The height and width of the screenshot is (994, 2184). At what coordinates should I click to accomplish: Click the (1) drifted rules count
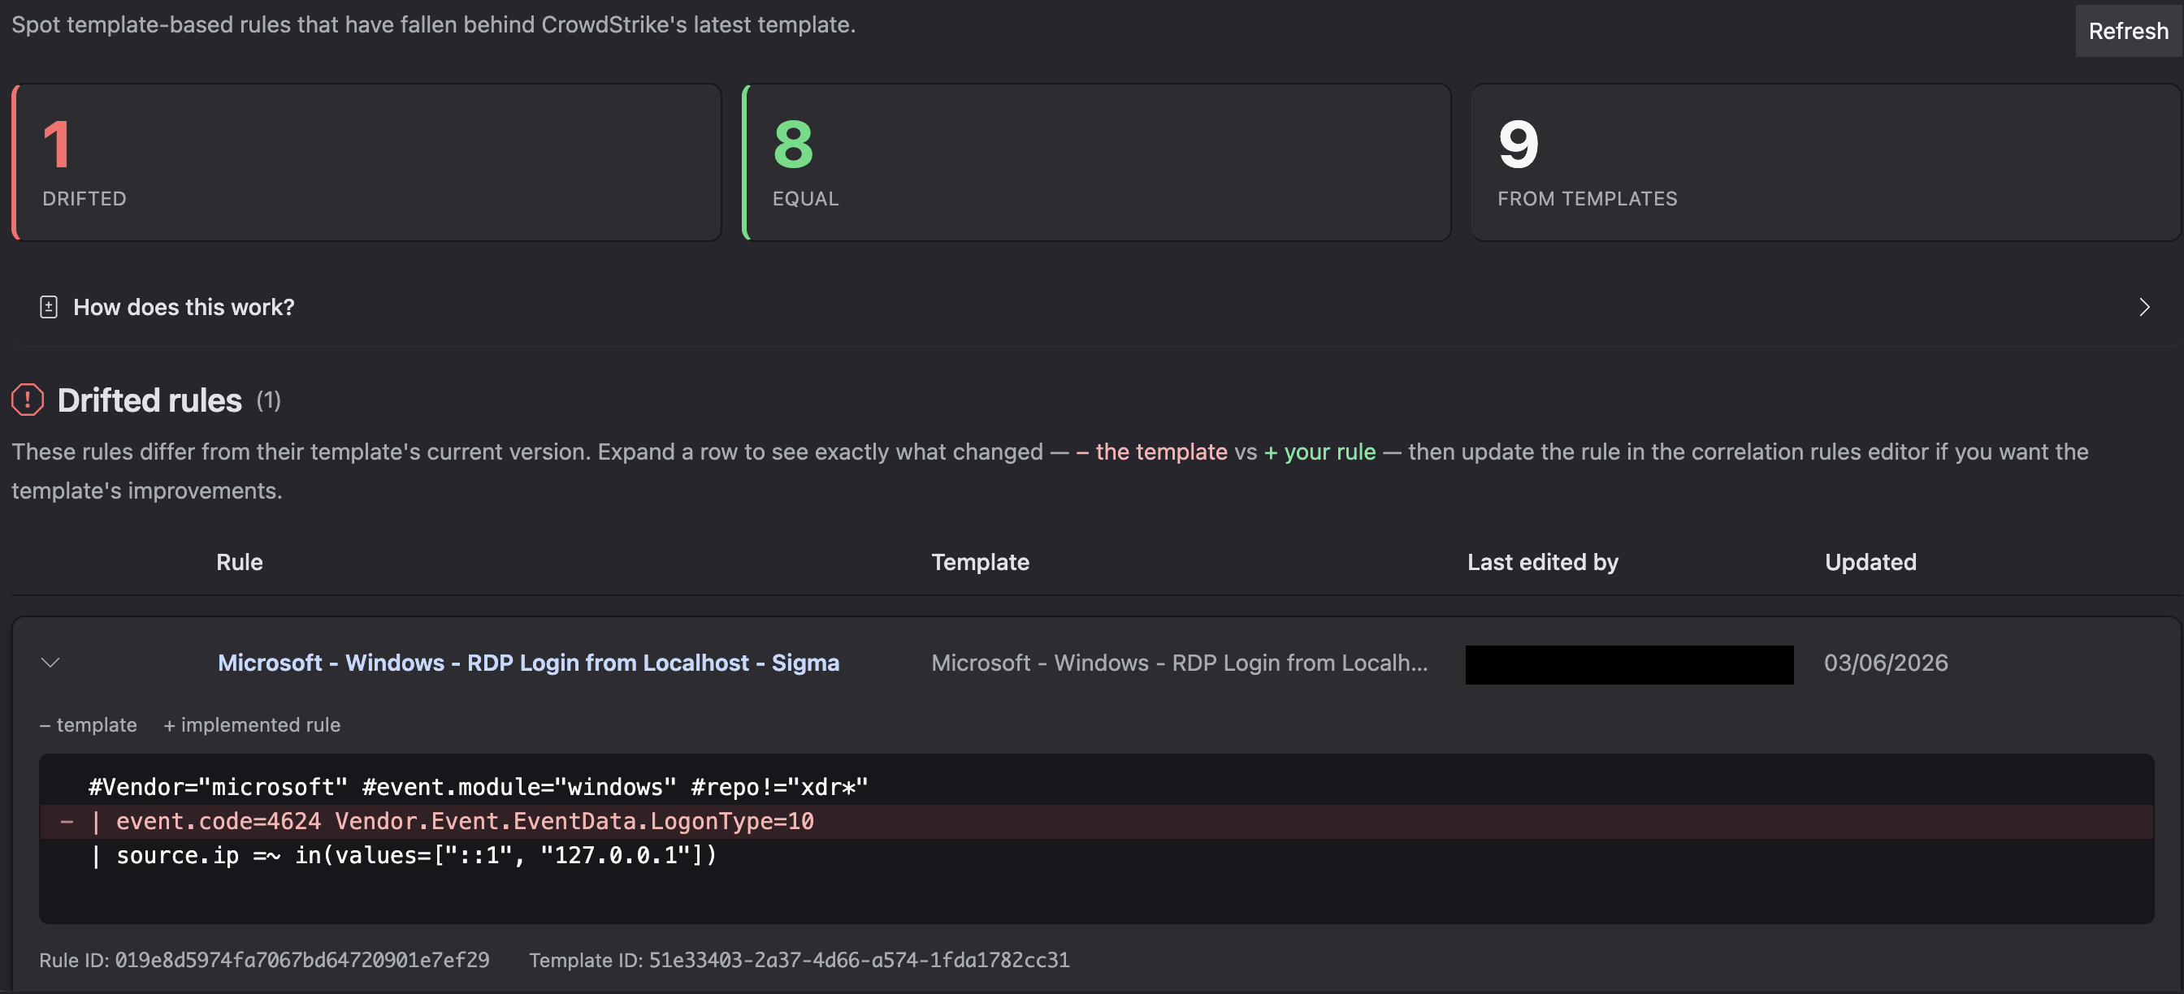point(269,400)
